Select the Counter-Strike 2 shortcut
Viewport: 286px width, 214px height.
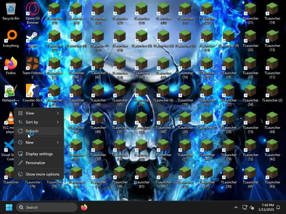pos(32,95)
